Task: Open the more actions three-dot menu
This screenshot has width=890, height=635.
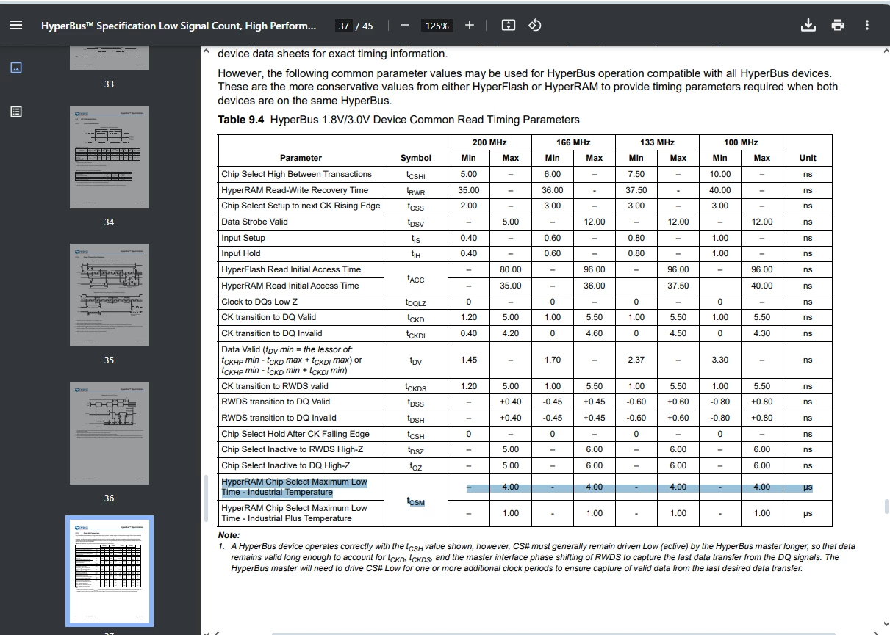Action: 867,25
